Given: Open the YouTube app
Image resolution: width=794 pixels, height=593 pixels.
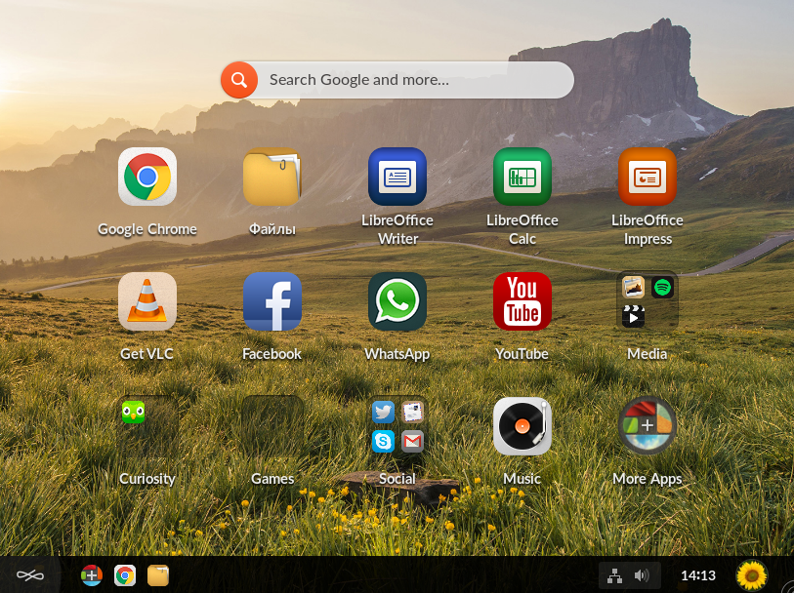Looking at the screenshot, I should pos(522,301).
